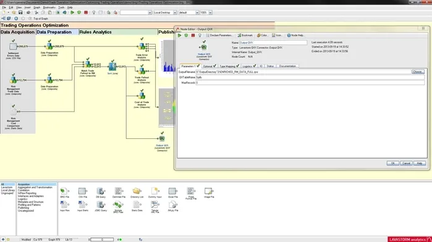Click the light bulb icon in the main toolbar

coord(94,13)
